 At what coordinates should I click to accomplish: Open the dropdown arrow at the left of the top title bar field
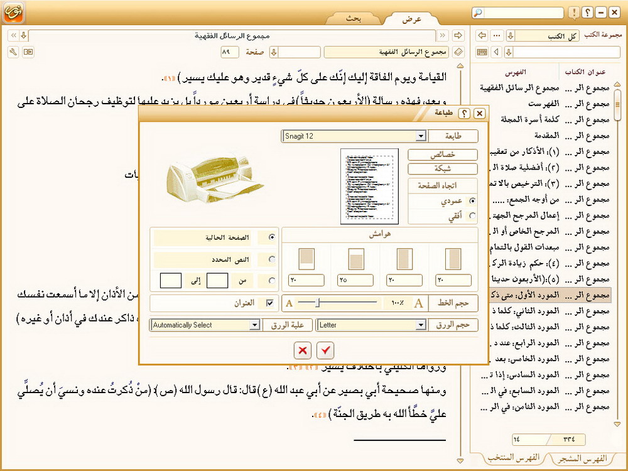point(24,36)
